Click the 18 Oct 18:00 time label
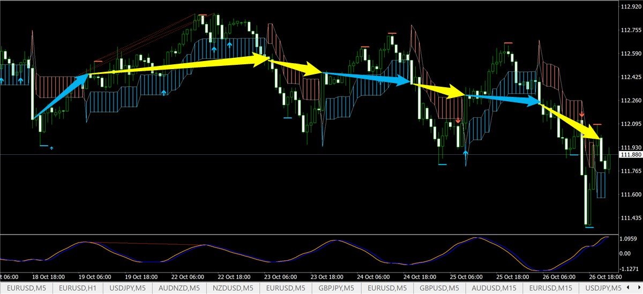 (x=49, y=277)
